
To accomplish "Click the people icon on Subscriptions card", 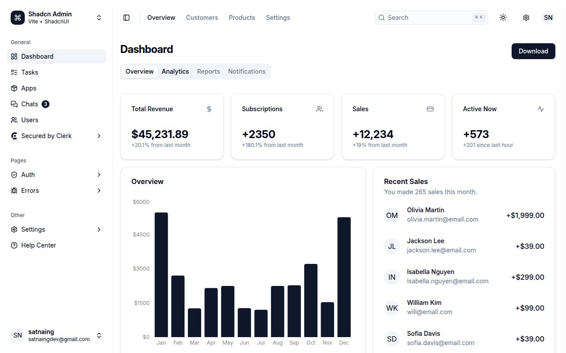I will pyautogui.click(x=320, y=109).
